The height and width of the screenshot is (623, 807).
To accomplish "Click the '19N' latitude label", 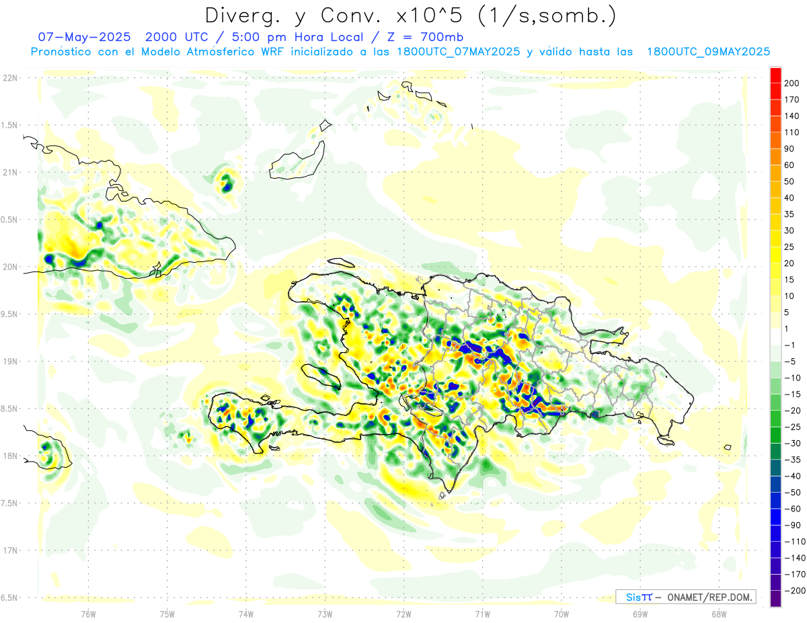I will (10, 362).
